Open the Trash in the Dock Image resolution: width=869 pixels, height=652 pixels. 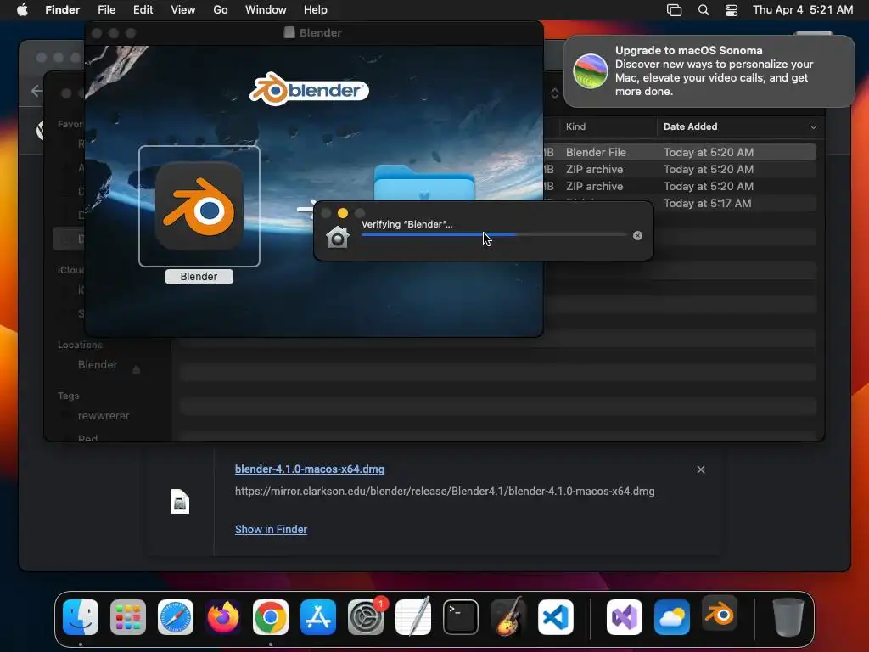pyautogui.click(x=788, y=617)
